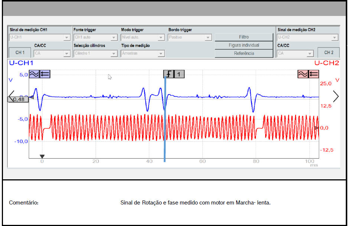Click the trigger rising-edge icon
Screen dimensions: 348x226
tap(169, 74)
